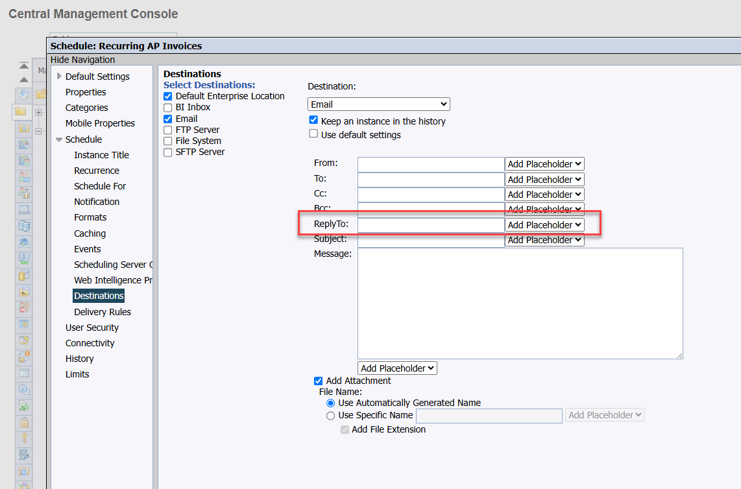Toggle Add Attachment checkbox
Image resolution: width=741 pixels, height=489 pixels.
[x=319, y=381]
